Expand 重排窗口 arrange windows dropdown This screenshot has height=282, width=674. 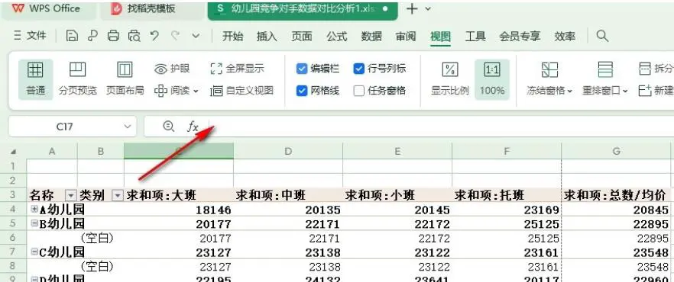pyautogui.click(x=625, y=91)
